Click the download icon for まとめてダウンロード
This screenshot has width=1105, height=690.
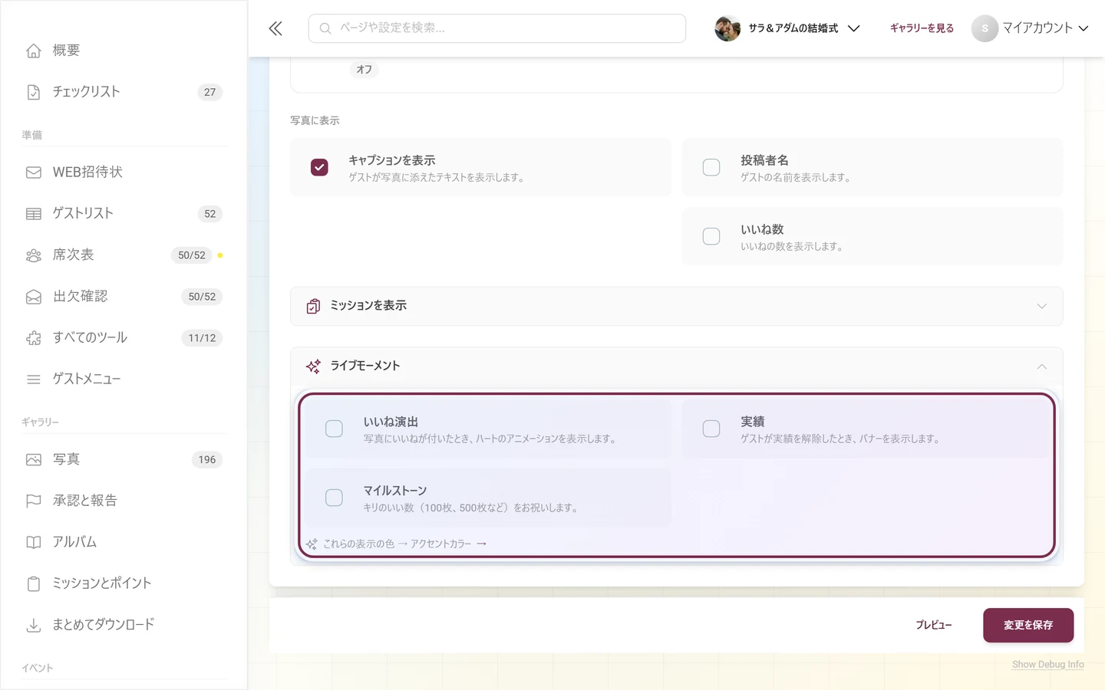pos(34,626)
